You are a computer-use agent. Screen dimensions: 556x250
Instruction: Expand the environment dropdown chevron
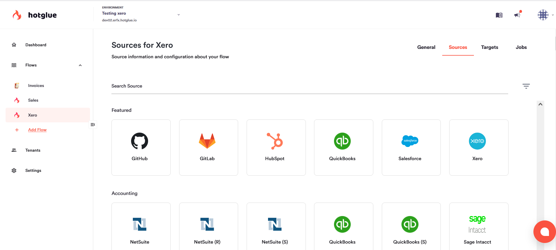179,15
